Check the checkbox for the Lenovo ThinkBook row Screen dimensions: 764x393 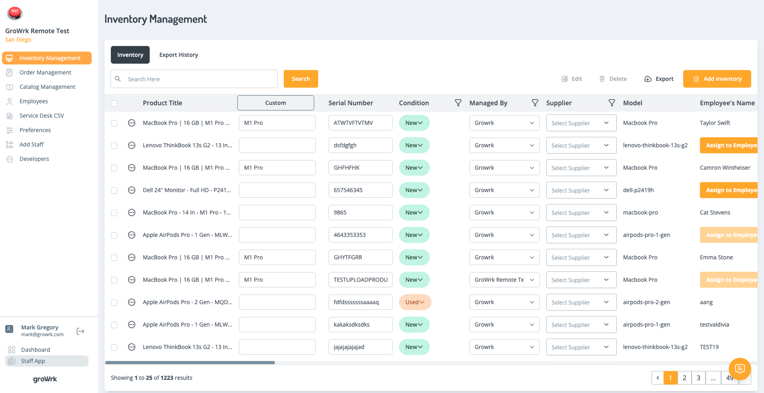coord(114,145)
